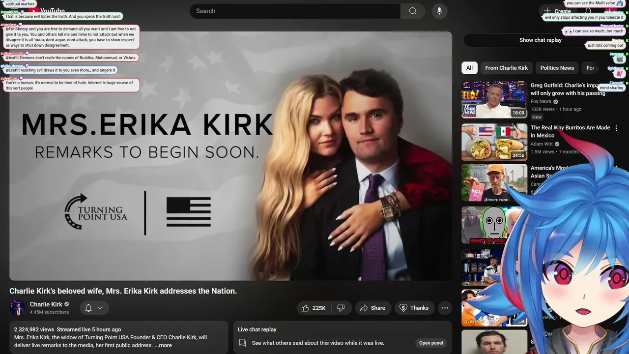Like the video with 225K likes

point(313,308)
